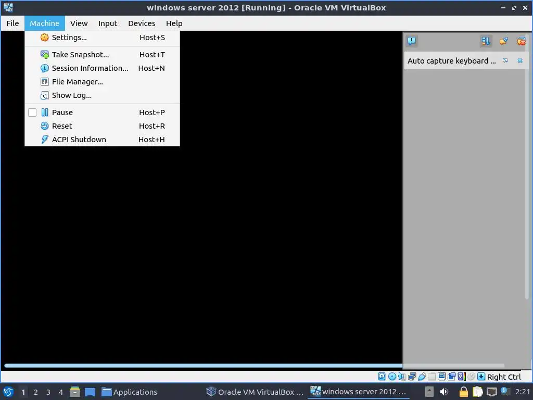Click the show desktop taskbar icon

pyautogui.click(x=90, y=392)
